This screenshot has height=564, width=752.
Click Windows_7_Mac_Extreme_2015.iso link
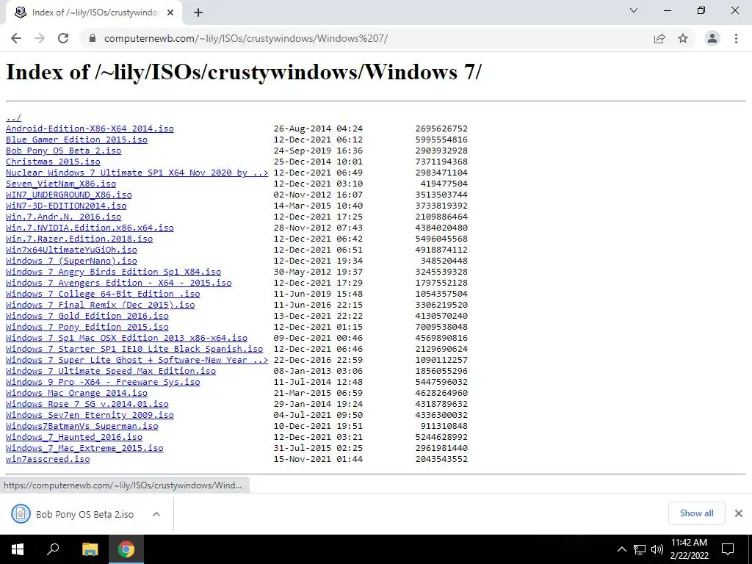(x=84, y=449)
